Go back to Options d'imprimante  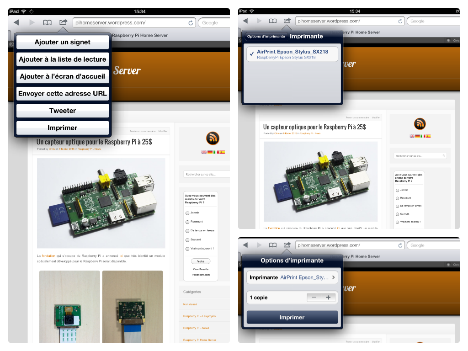(266, 37)
